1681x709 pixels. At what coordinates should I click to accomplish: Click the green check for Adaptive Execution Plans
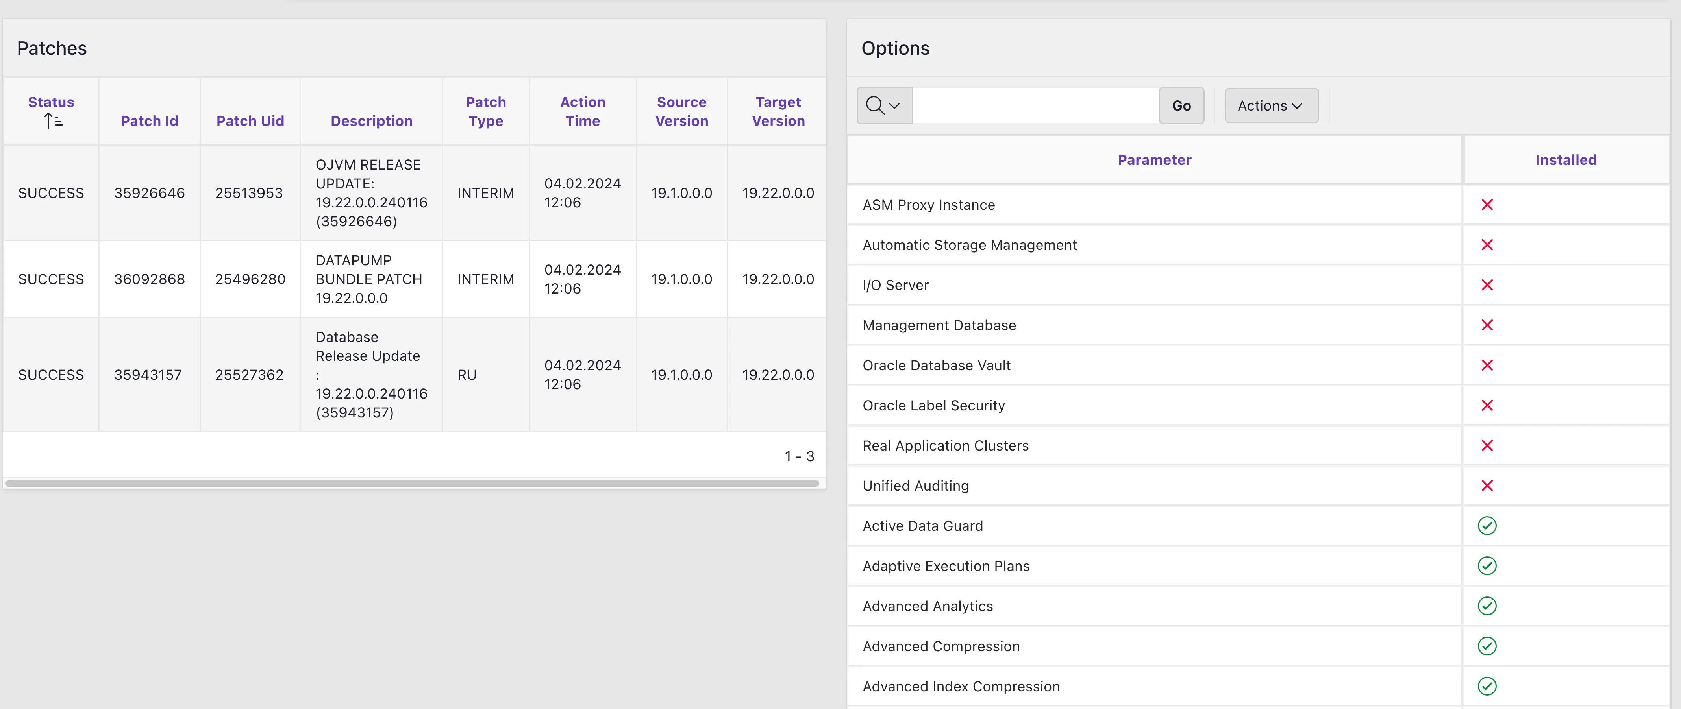[1487, 566]
